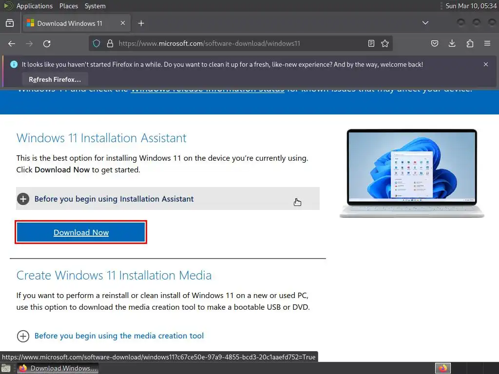Click the show desktop icon in taskbar
The height and width of the screenshot is (374, 499).
tap(6, 368)
